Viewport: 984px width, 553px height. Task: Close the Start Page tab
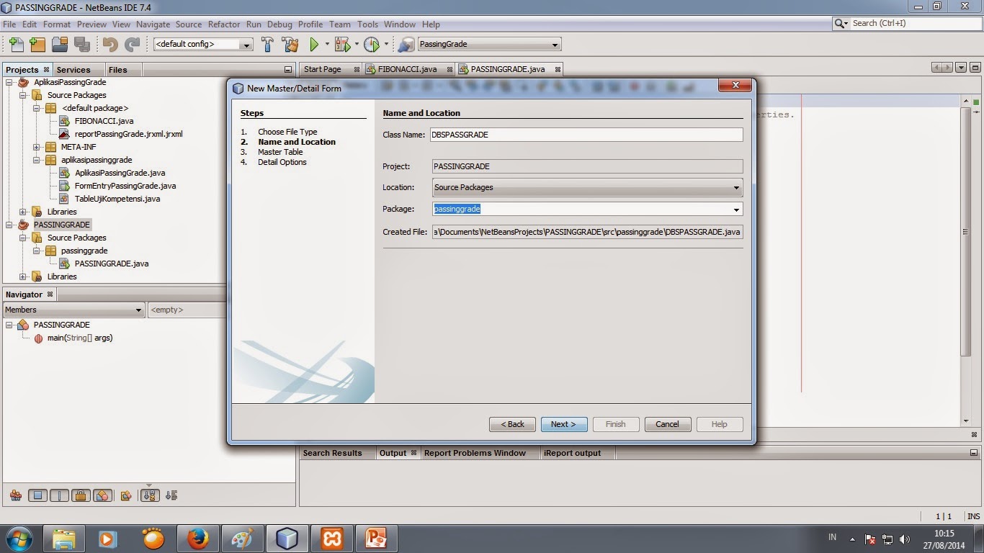(357, 69)
